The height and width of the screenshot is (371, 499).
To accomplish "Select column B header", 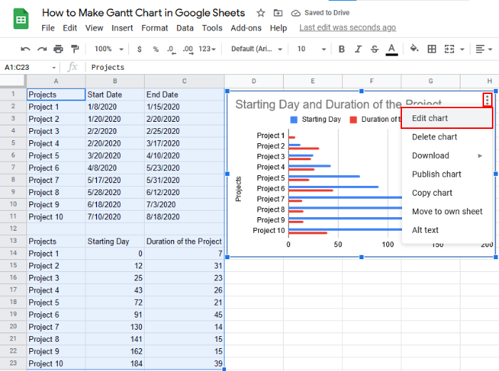I will 115,81.
